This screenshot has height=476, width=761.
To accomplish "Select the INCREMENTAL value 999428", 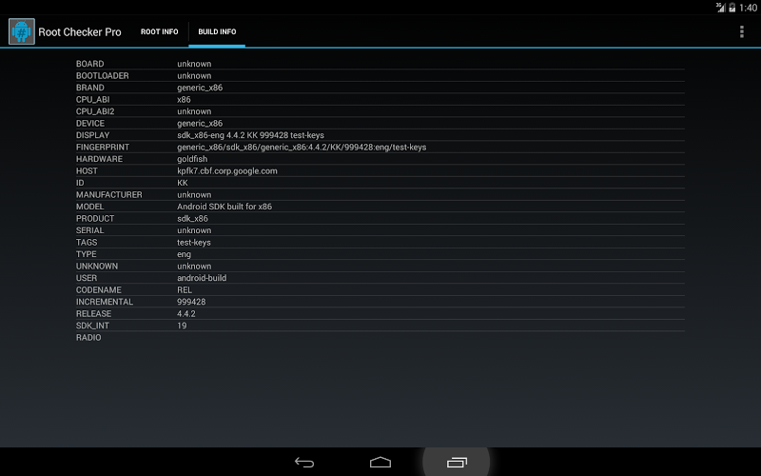I will click(x=191, y=302).
